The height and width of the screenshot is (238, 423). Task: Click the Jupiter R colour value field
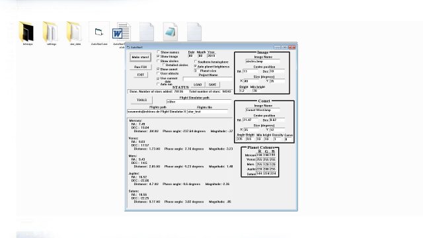[259, 169]
